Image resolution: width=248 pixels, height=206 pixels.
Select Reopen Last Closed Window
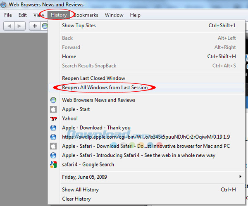pyautogui.click(x=146, y=78)
